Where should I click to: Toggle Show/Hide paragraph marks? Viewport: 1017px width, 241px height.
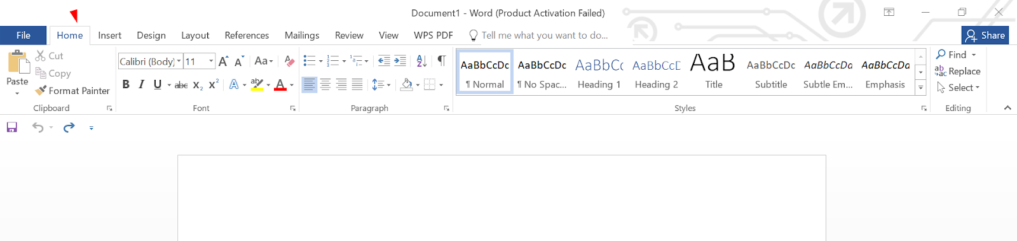coord(441,61)
